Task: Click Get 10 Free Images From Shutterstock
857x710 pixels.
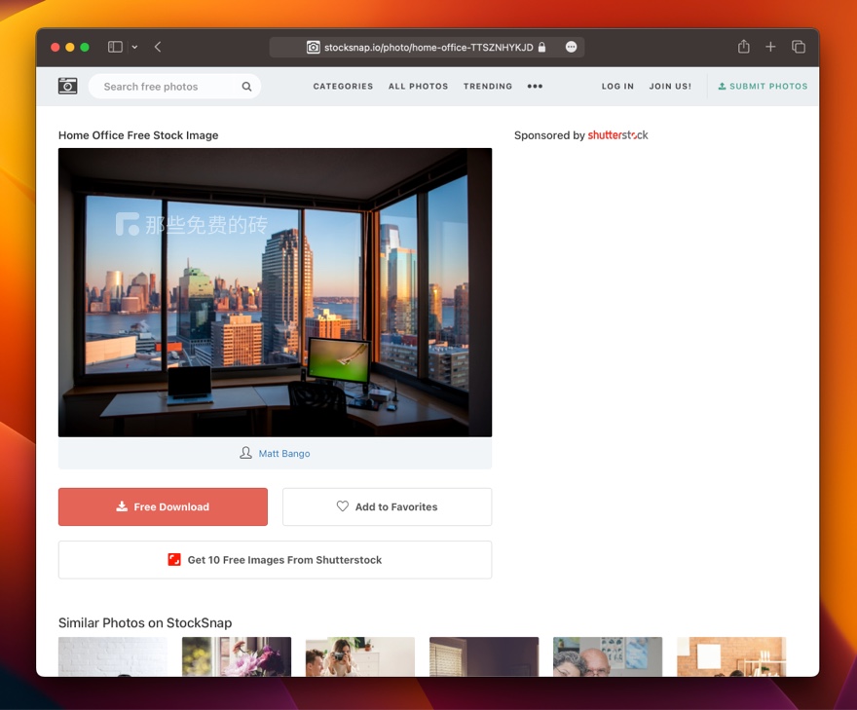Action: coord(275,560)
